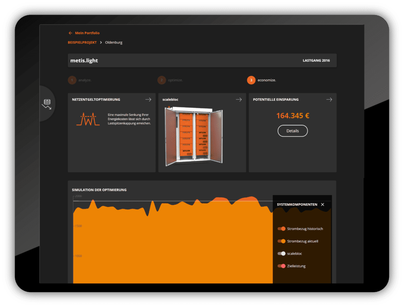Image resolution: width=404 pixels, height=307 pixels.
Task: Click the breadcrumb chevron after BEISPIELPROJEKT
Action: click(x=101, y=43)
